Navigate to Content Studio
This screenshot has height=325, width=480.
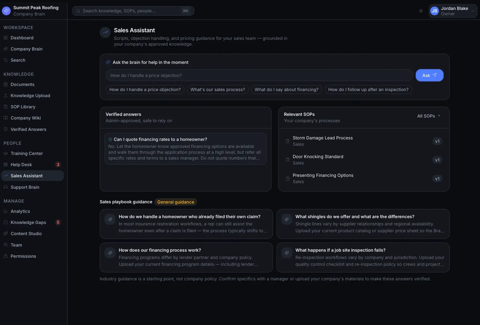coord(32,234)
